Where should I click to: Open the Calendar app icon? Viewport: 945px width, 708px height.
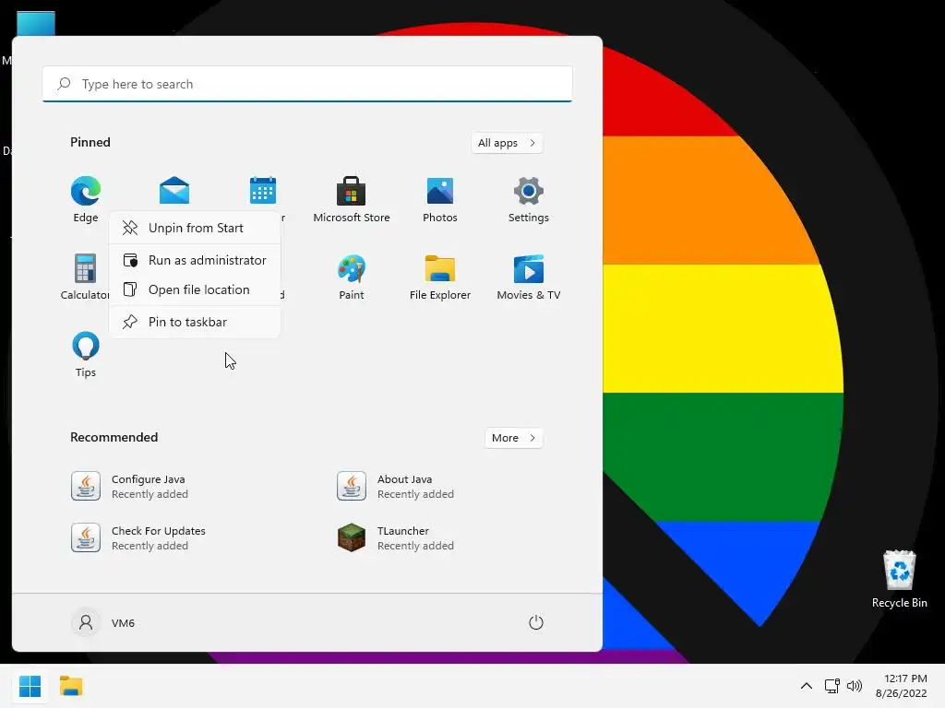click(x=263, y=191)
